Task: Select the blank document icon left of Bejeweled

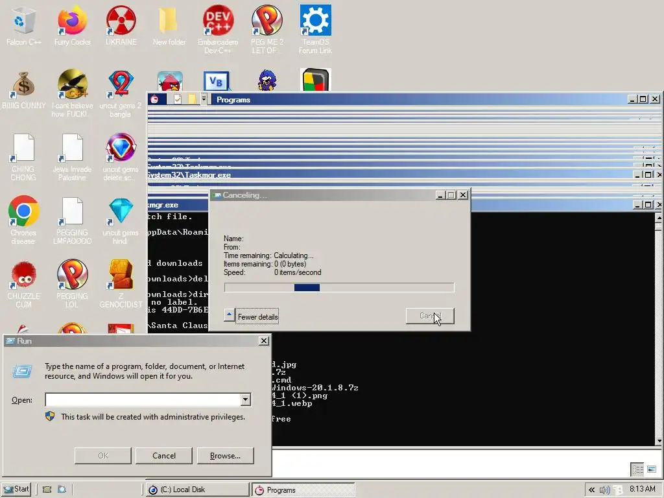Action: (x=72, y=147)
